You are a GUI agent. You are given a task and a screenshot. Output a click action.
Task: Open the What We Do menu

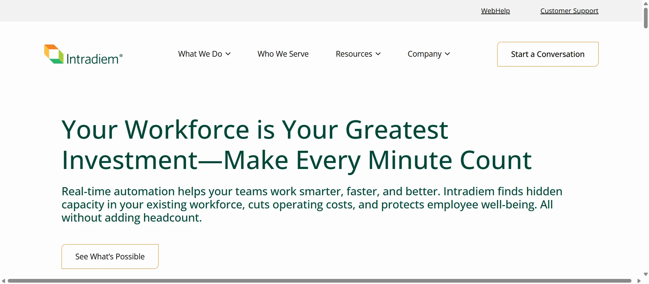click(200, 54)
